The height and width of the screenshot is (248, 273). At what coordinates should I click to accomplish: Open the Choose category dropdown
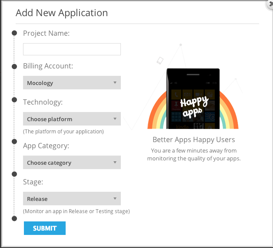(x=72, y=163)
